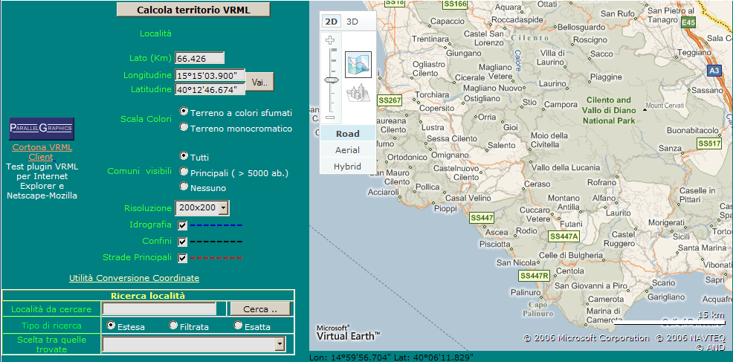Select Esatta search type
This screenshot has width=733, height=362.
tap(238, 325)
